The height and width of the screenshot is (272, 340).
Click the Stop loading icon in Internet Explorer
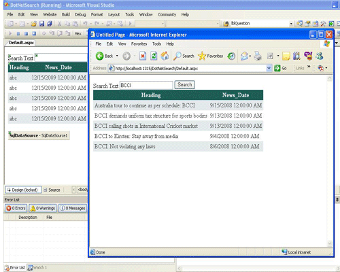coord(143,56)
